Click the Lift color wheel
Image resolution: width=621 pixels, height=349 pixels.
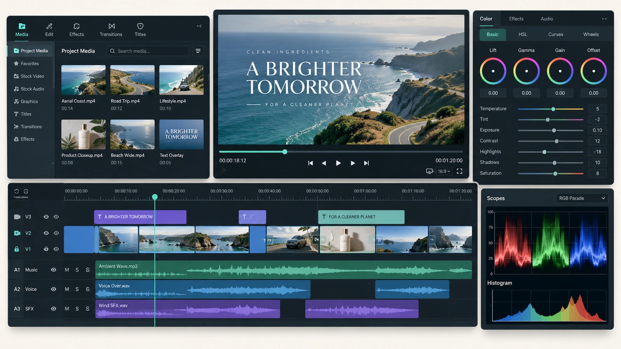493,71
